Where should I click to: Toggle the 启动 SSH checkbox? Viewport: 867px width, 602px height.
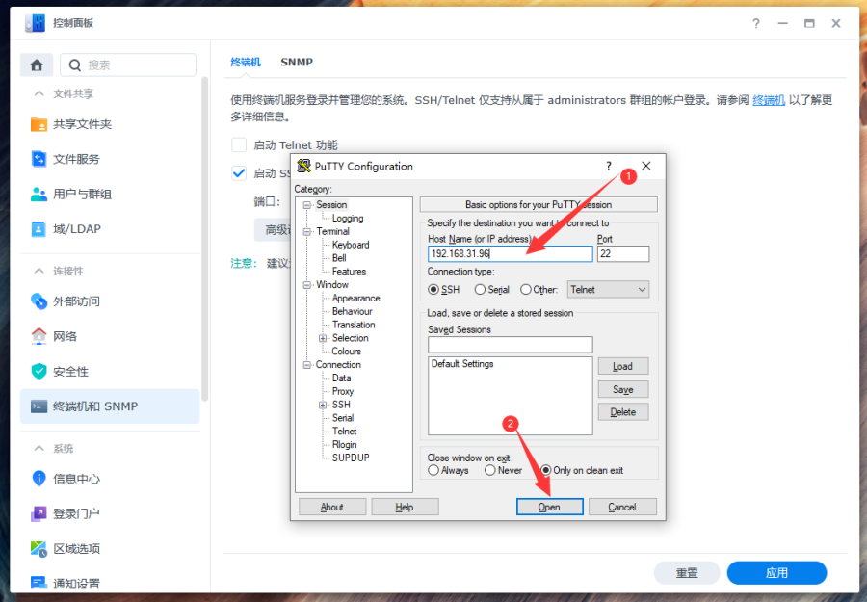pyautogui.click(x=239, y=173)
